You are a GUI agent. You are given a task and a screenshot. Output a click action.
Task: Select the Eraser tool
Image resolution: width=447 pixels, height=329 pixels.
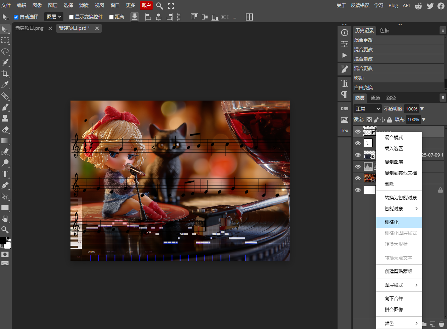[x=5, y=129]
